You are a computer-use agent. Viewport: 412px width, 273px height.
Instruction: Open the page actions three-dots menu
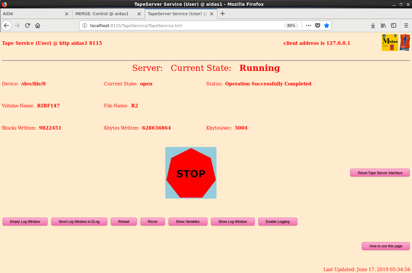(309, 25)
